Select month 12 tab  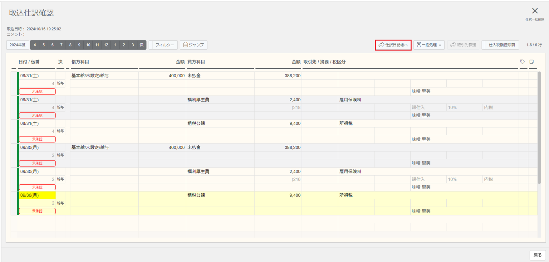coord(106,45)
